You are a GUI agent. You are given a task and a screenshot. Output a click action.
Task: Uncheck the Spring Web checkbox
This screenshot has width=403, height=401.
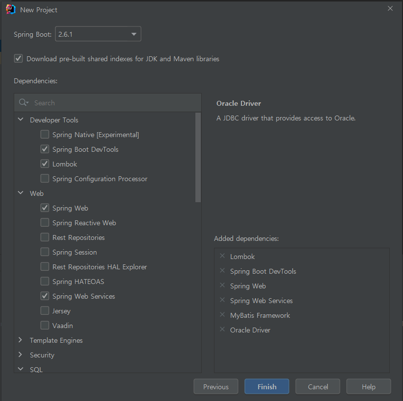(45, 208)
